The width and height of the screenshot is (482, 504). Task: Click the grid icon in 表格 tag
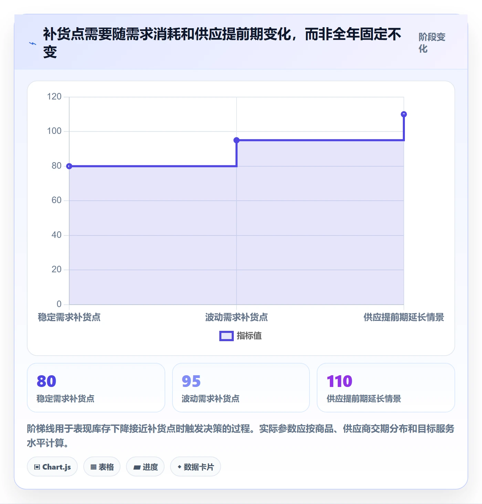(x=93, y=467)
